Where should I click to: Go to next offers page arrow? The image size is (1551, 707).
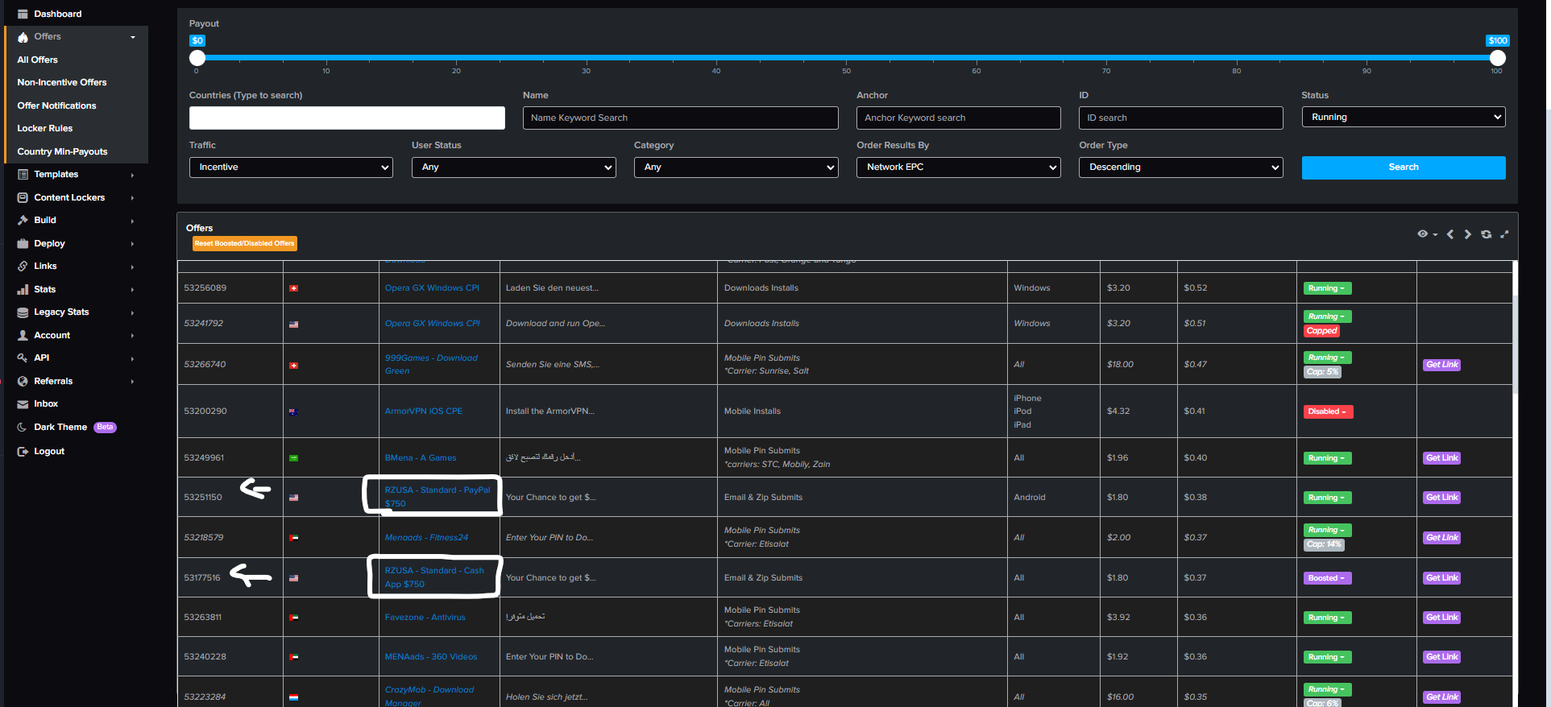tap(1468, 234)
